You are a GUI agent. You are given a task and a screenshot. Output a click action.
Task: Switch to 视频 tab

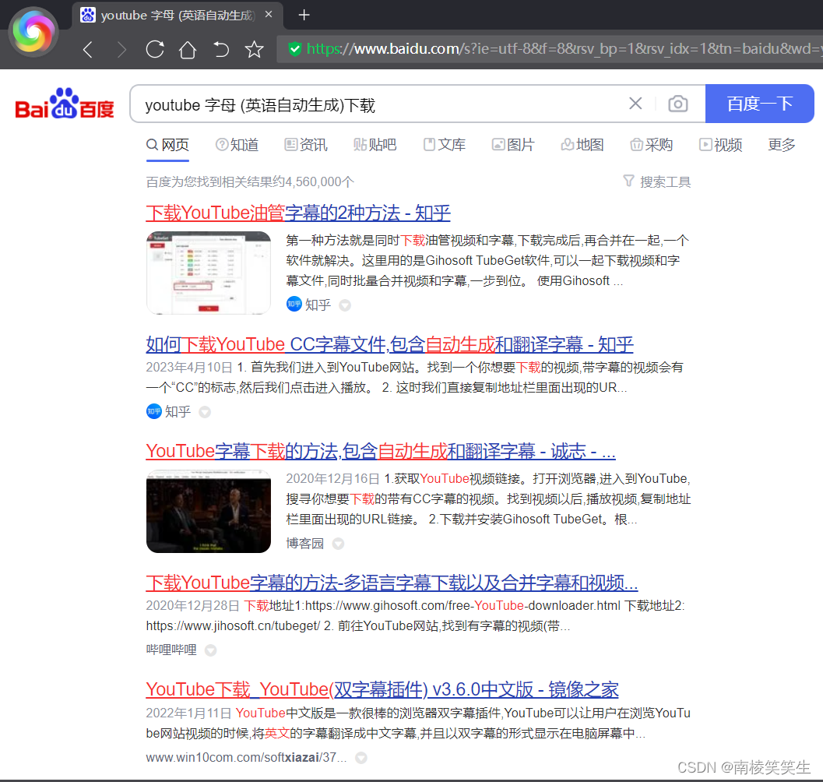721,144
